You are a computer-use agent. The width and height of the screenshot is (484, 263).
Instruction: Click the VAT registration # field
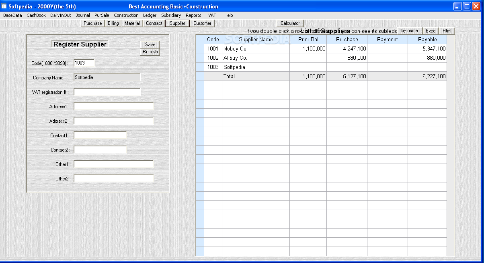tap(107, 92)
